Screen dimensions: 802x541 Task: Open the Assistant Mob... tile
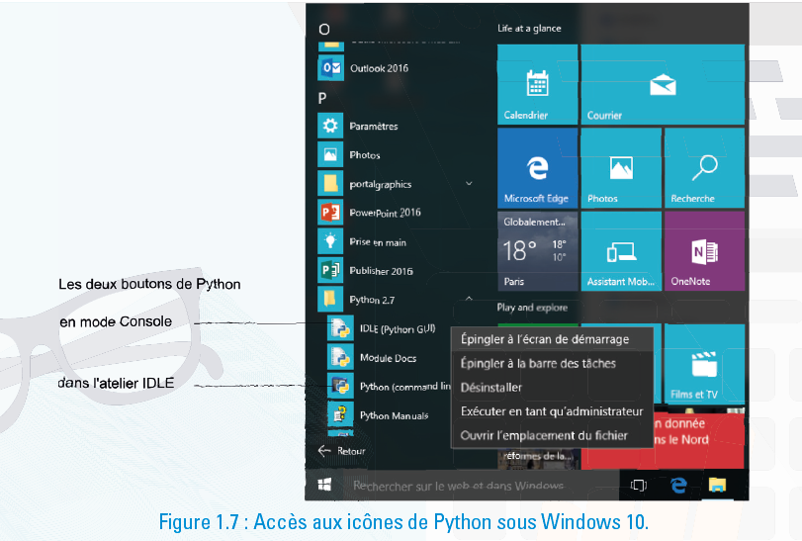[x=621, y=251]
